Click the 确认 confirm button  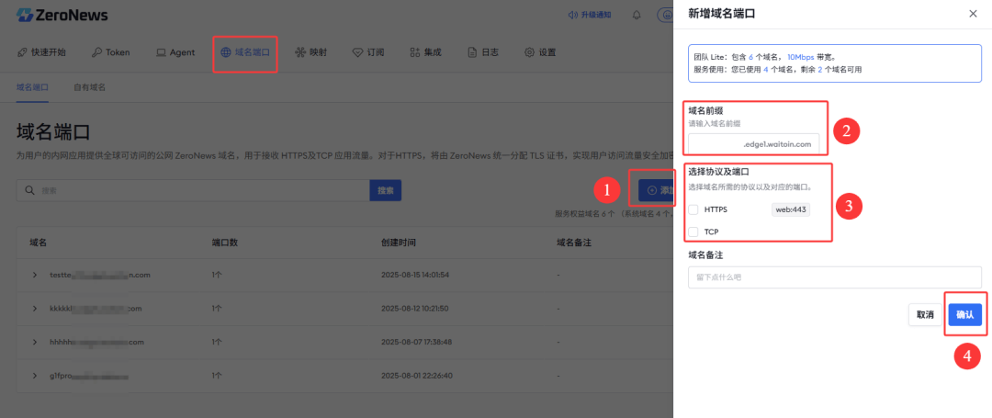964,314
